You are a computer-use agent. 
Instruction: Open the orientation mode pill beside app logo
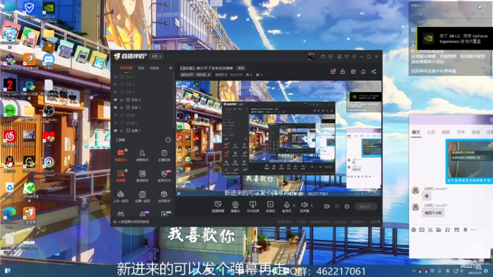point(157,57)
